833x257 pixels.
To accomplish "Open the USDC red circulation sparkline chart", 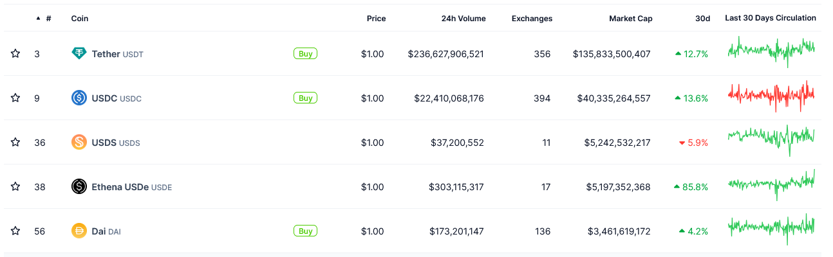I will pos(771,96).
